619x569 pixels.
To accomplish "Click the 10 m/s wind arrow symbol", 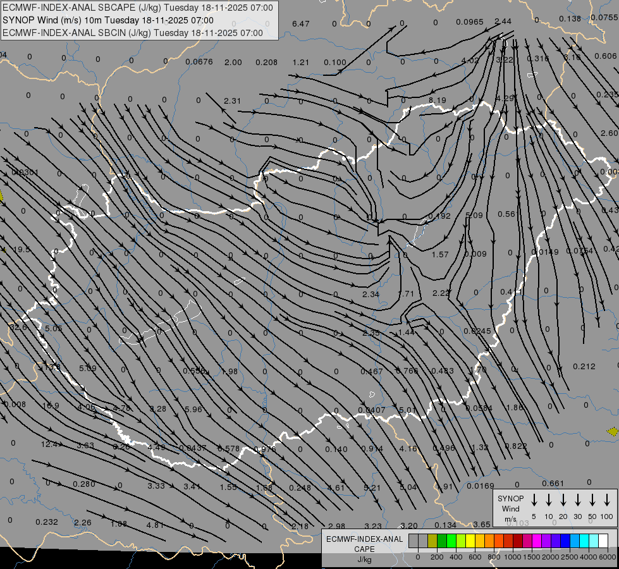I will (x=549, y=500).
